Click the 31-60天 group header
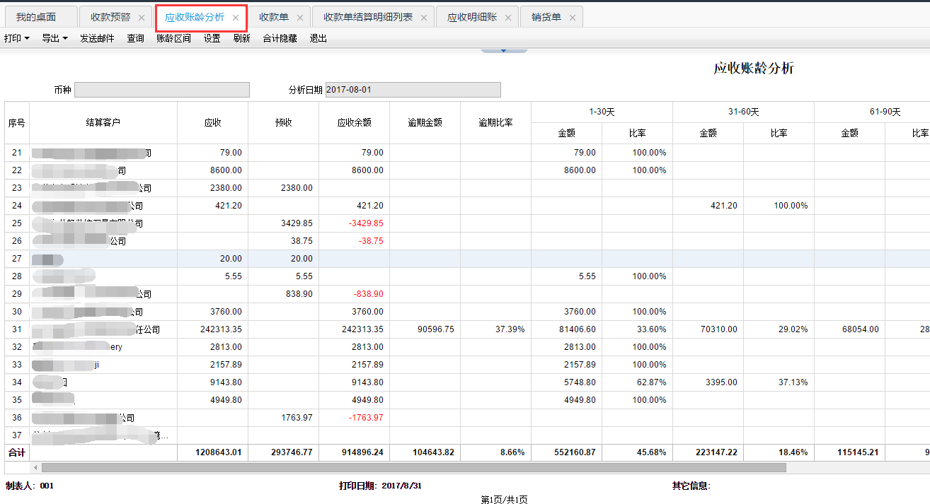The width and height of the screenshot is (930, 504). click(744, 112)
